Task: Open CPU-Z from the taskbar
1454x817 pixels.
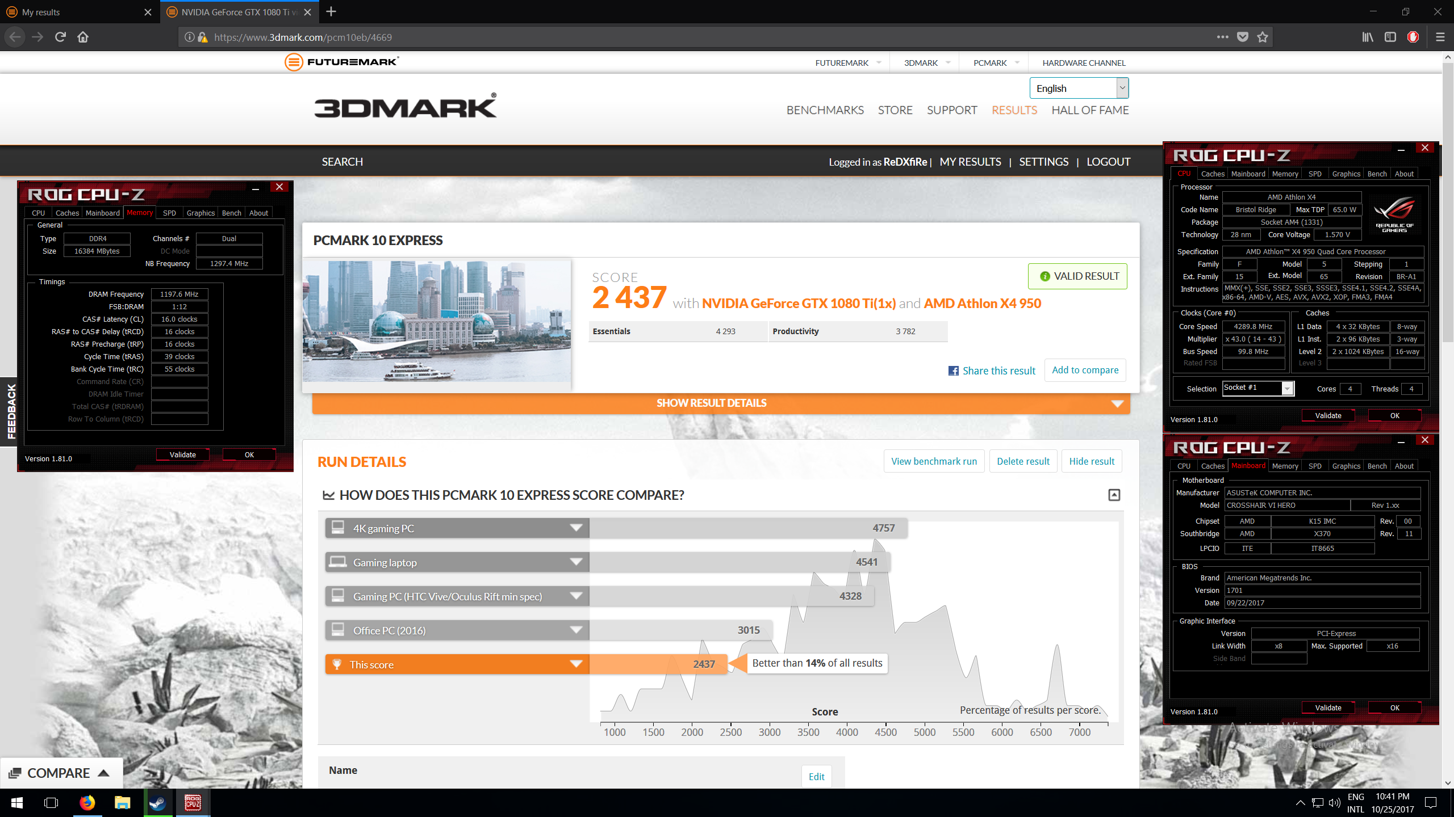Action: (x=193, y=803)
